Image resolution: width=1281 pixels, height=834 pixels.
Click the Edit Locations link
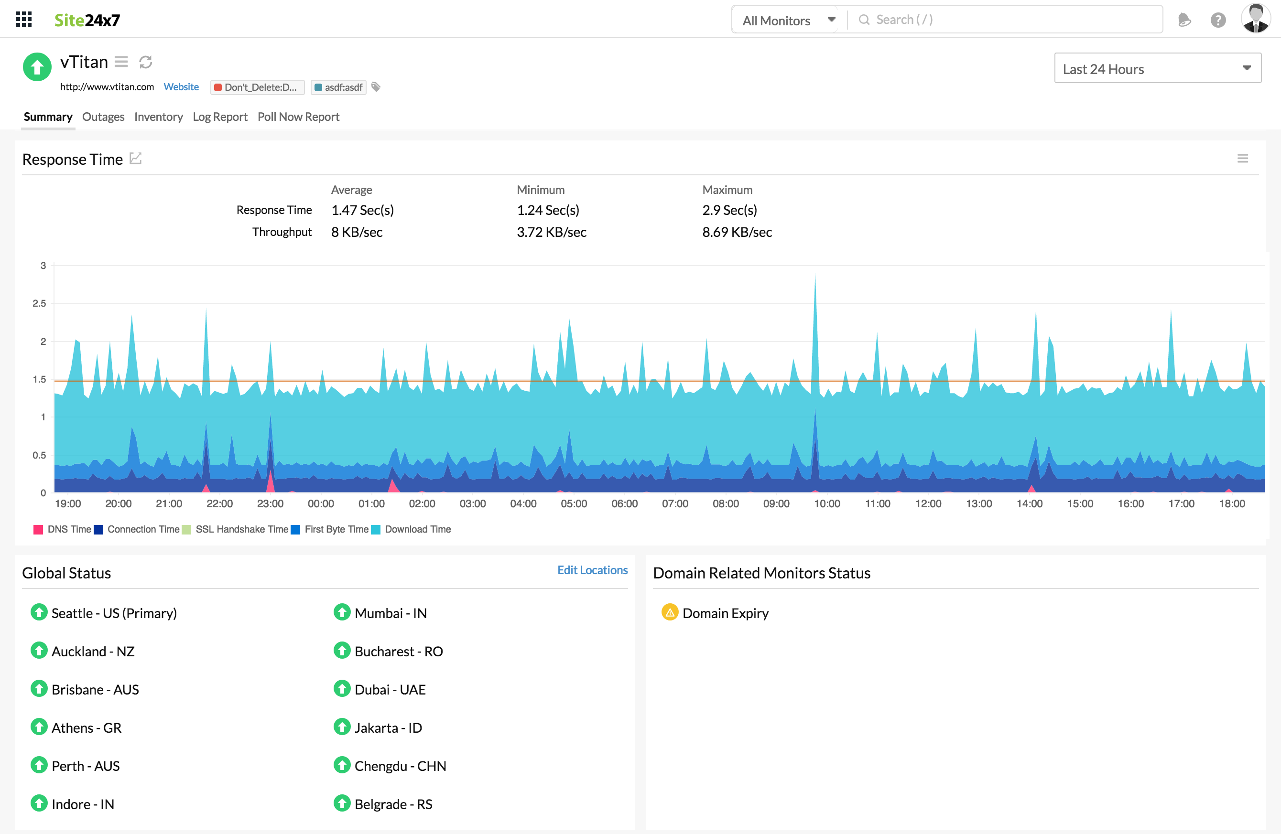coord(592,570)
